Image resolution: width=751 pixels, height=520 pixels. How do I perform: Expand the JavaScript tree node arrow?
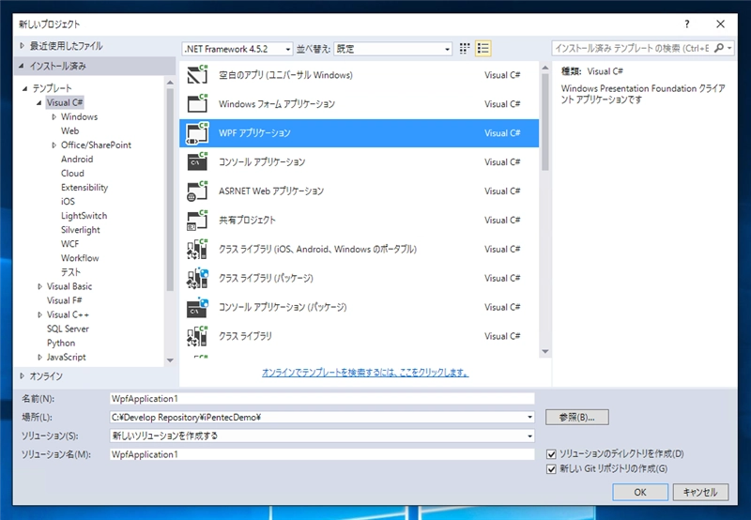pyautogui.click(x=39, y=358)
